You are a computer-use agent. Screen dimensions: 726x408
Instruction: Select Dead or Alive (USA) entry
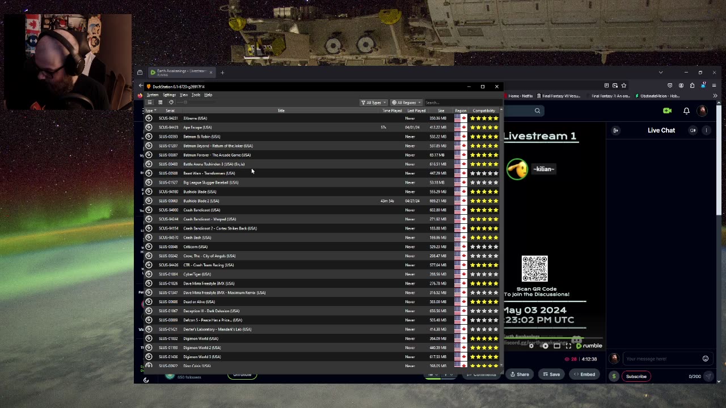pyautogui.click(x=322, y=301)
